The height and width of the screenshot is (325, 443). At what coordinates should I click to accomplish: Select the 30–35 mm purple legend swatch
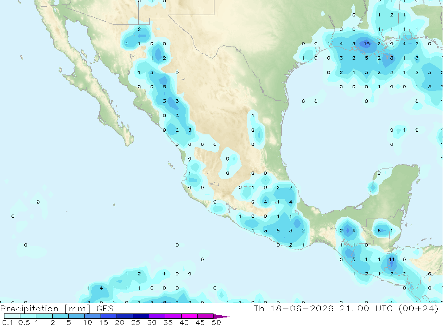(x=157, y=316)
